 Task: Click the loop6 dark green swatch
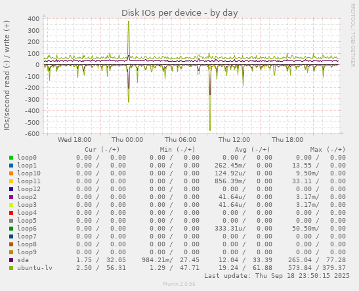(11, 229)
